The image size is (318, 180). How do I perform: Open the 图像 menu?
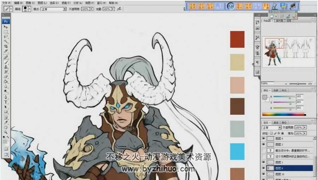point(30,3)
